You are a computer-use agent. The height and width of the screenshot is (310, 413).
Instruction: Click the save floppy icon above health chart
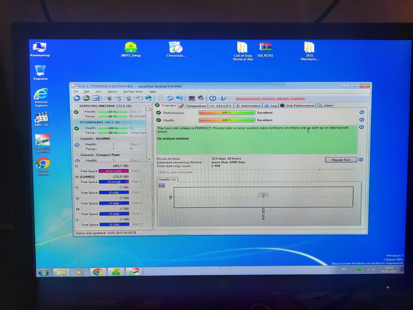click(x=162, y=185)
